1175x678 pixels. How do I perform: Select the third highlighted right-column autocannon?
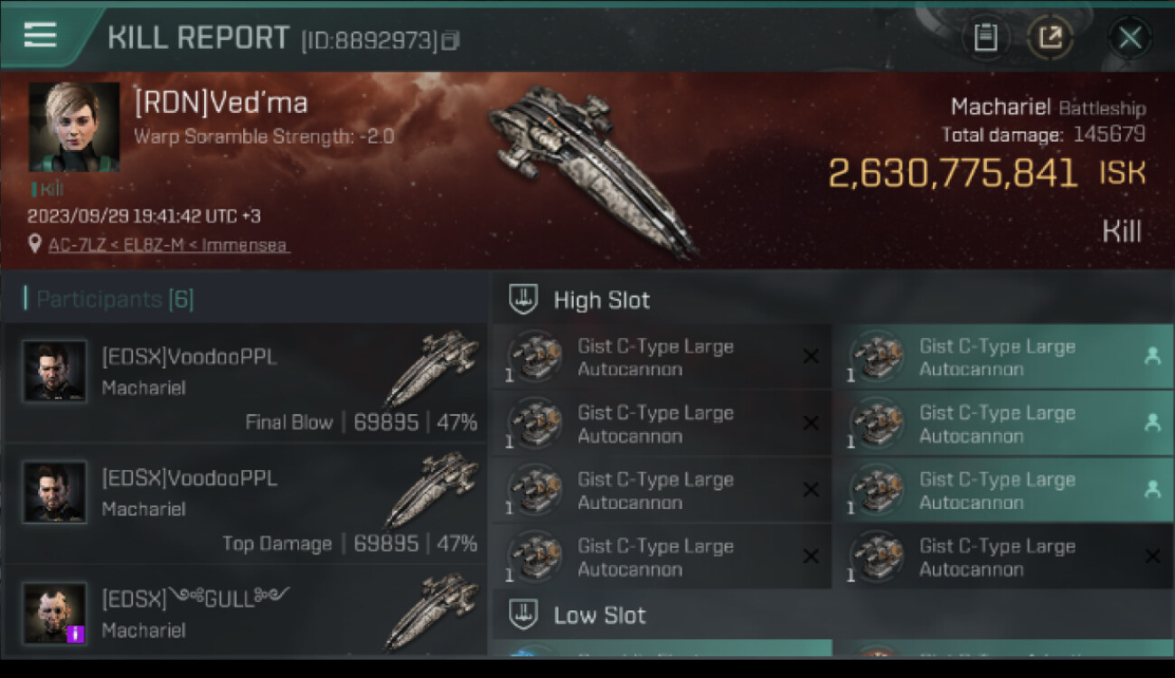coord(1003,491)
